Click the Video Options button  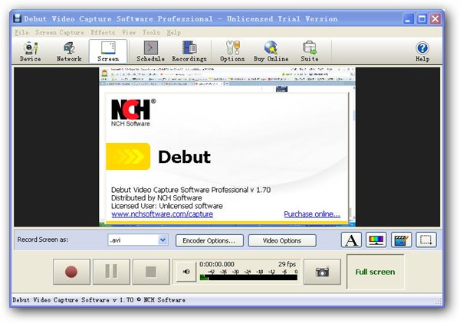click(282, 240)
